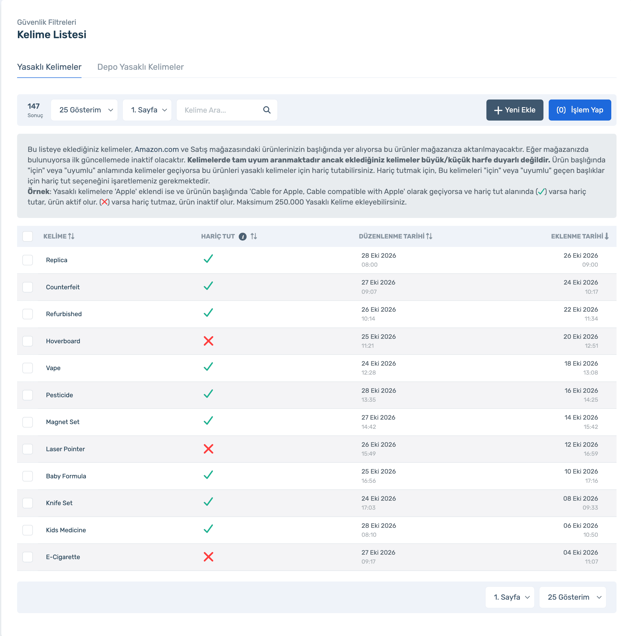
Task: Click the red X in E-Cigarette row
Action: point(208,557)
